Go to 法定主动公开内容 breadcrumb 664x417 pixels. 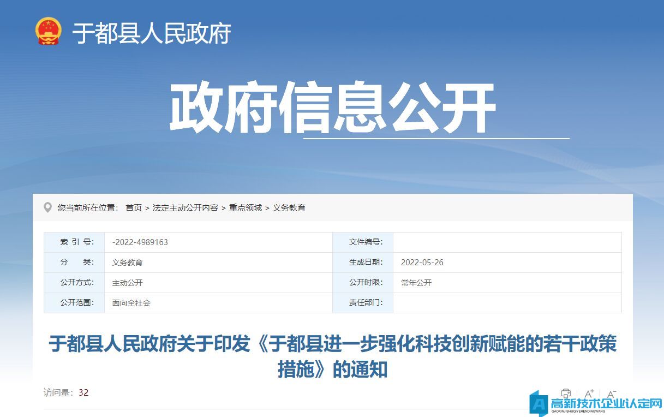(x=186, y=208)
